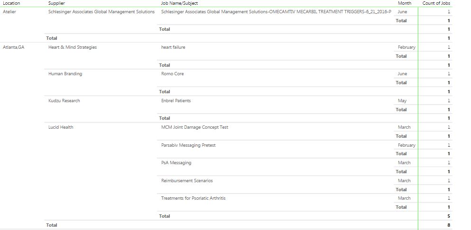Select MCM Joint Damage Concept Test job
This screenshot has width=471, height=230.
194,127
